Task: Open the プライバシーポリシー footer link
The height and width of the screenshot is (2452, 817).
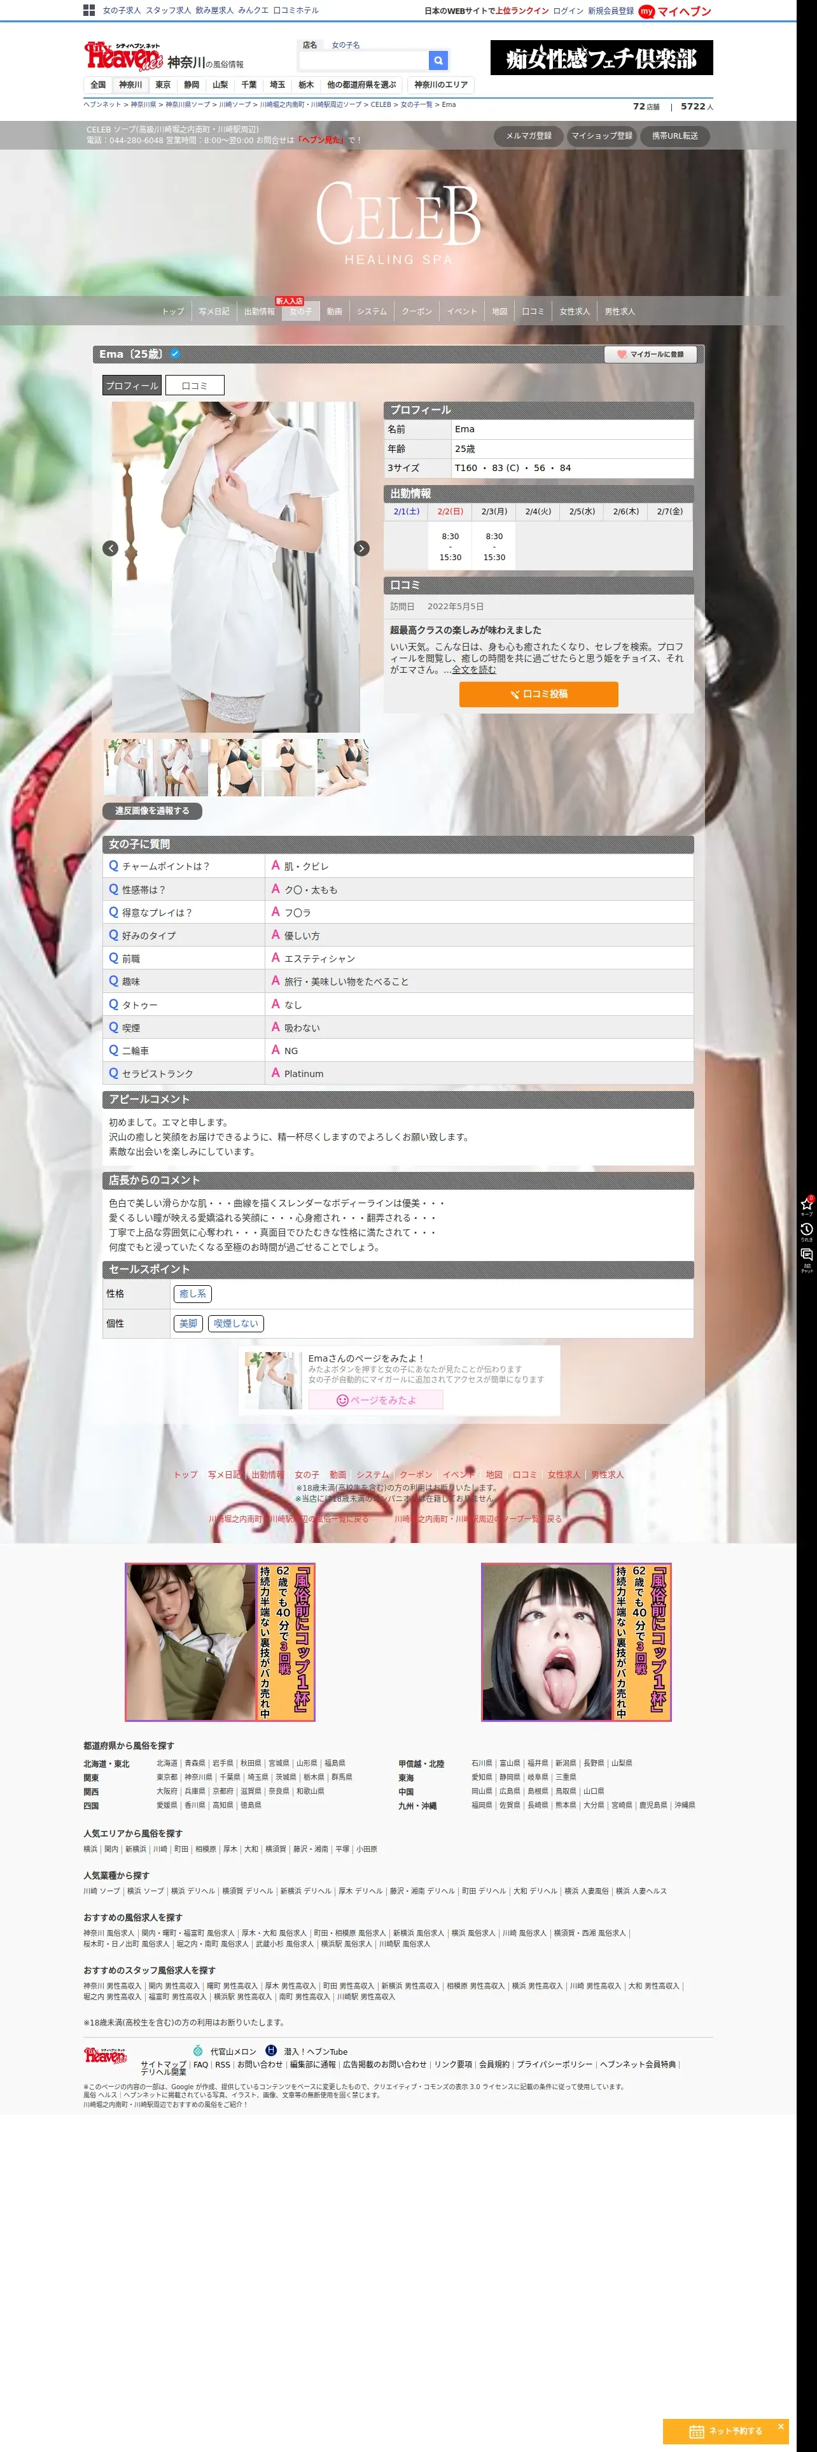Action: tap(554, 2064)
